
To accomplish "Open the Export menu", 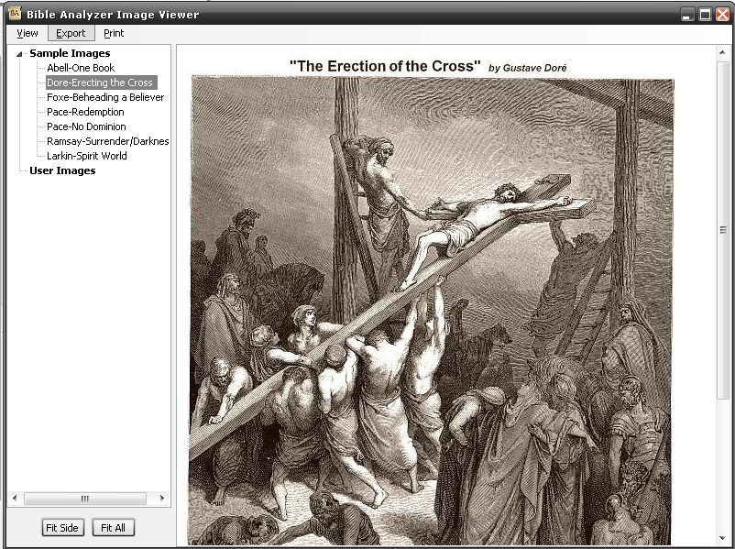I will [x=71, y=33].
